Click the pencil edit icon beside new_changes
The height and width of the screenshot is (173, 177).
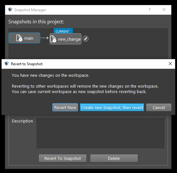pos(86,39)
